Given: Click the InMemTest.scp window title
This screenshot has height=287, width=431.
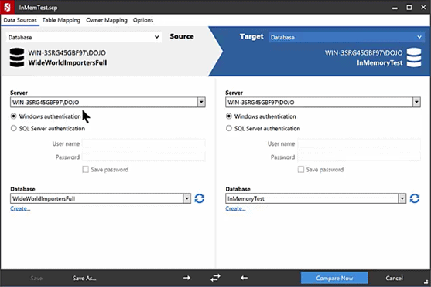Looking at the screenshot, I should click(x=38, y=8).
